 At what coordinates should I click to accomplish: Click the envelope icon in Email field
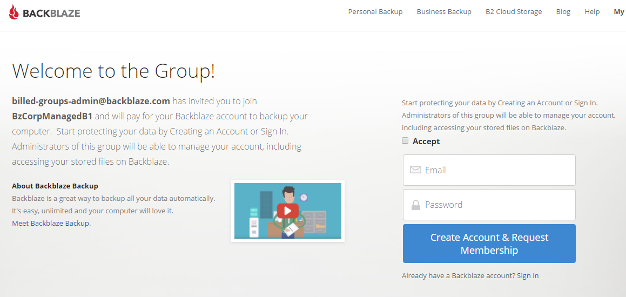tap(415, 170)
